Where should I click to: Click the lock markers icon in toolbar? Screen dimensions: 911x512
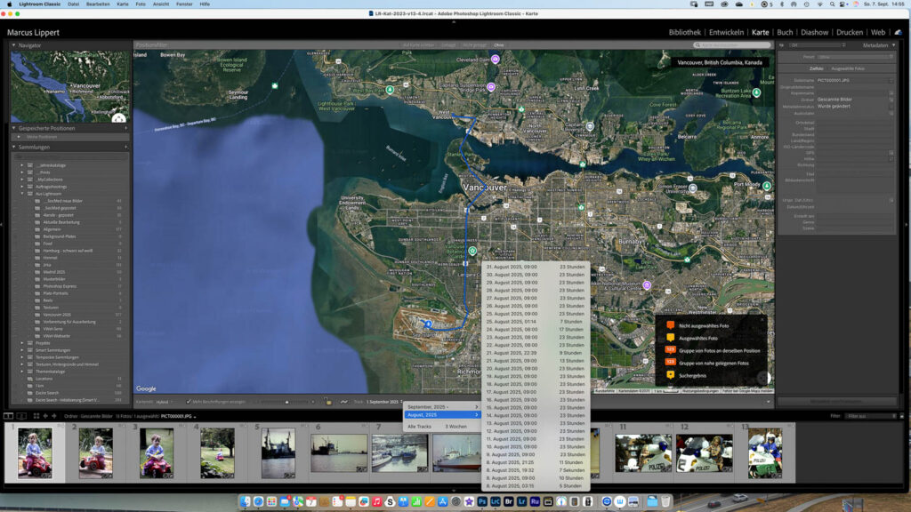tap(328, 402)
